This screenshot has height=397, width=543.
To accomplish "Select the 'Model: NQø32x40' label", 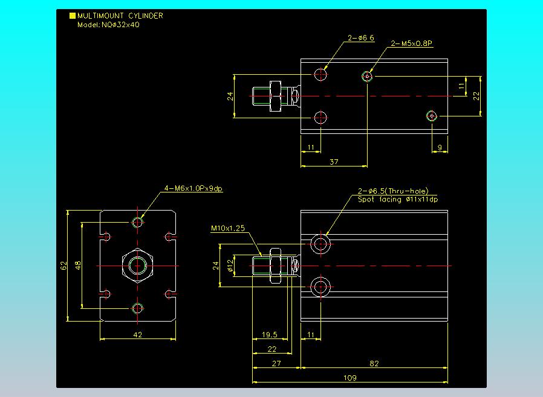I will coord(108,25).
